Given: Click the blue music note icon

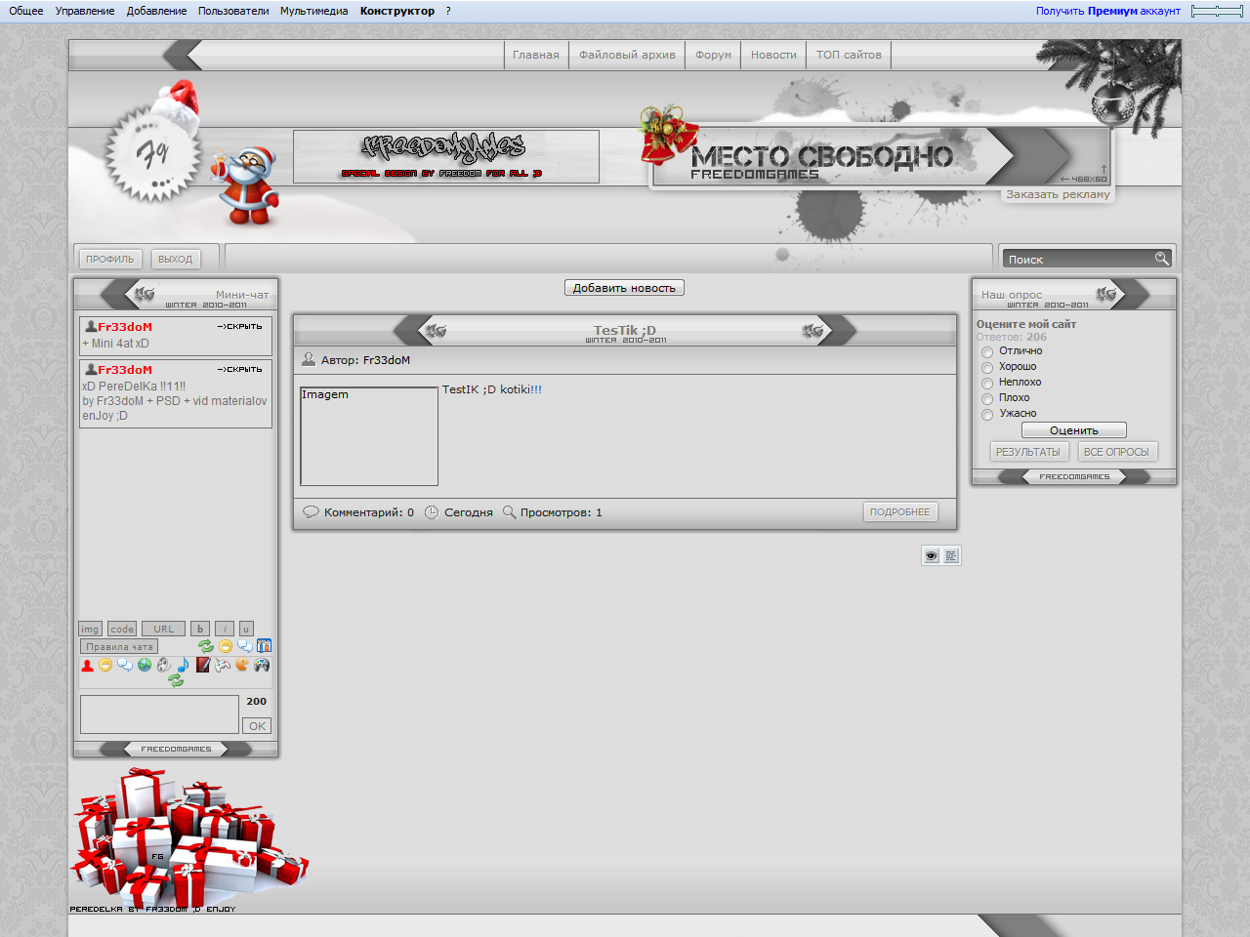Looking at the screenshot, I should 184,666.
